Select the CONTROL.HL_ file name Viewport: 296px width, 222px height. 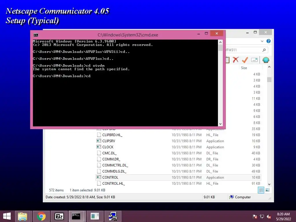[x=113, y=183]
